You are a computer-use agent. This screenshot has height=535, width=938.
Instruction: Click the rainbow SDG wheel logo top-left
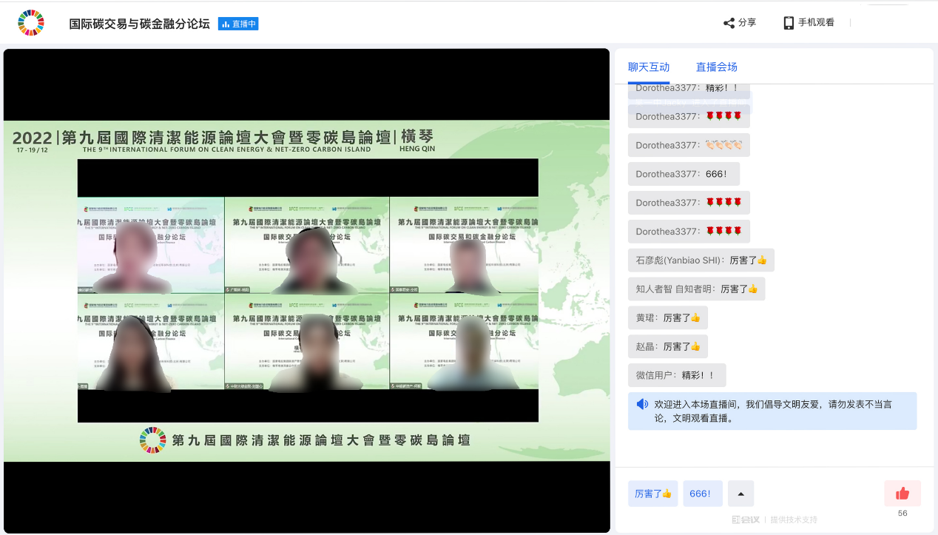coord(30,21)
